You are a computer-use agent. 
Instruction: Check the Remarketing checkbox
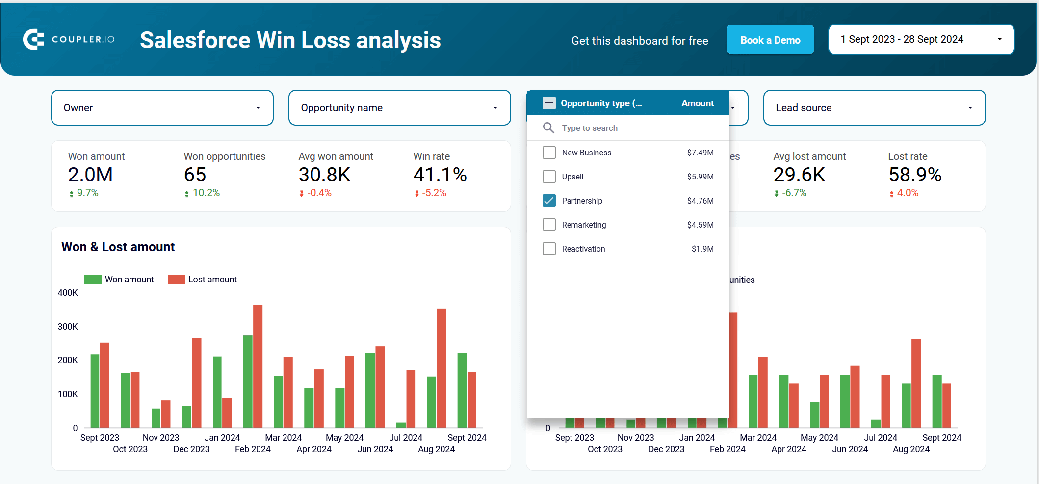coord(549,225)
